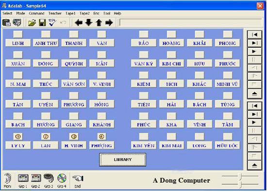Screen dimensions: 267x192
Task: Click the toolbar text input field
Action: (190, 22)
